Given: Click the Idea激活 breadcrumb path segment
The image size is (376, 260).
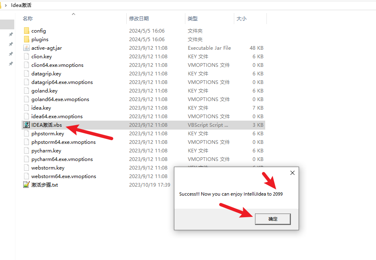Looking at the screenshot, I should click(21, 5).
